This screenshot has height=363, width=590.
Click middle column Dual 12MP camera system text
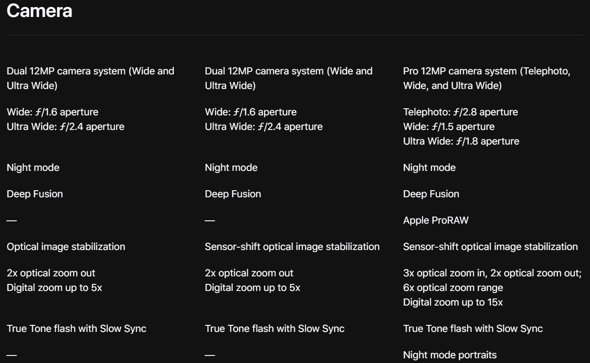point(289,79)
